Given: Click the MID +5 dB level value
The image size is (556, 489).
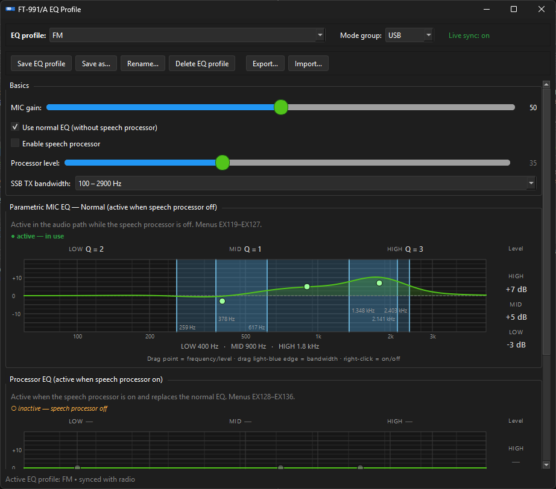Looking at the screenshot, I should pyautogui.click(x=516, y=317).
